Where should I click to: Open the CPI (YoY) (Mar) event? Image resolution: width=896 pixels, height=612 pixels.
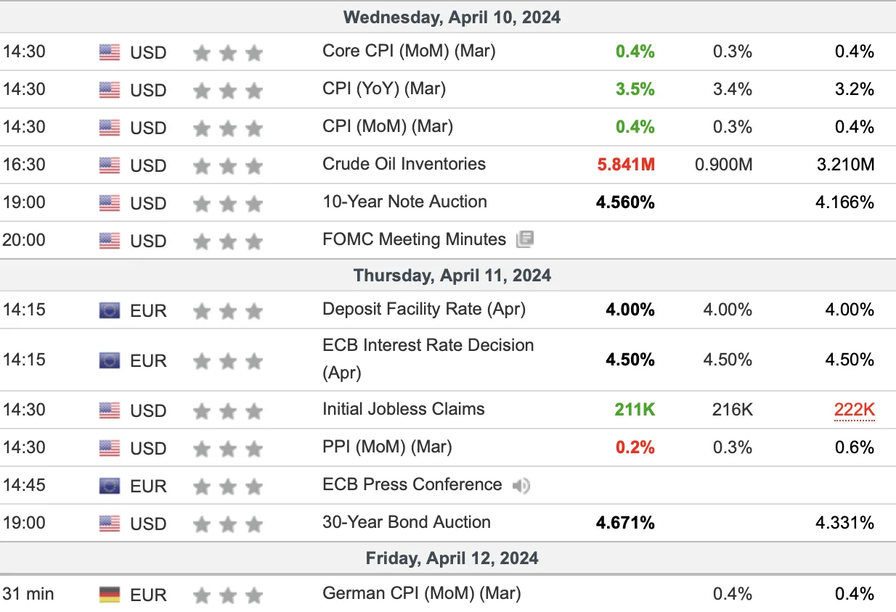coord(384,89)
